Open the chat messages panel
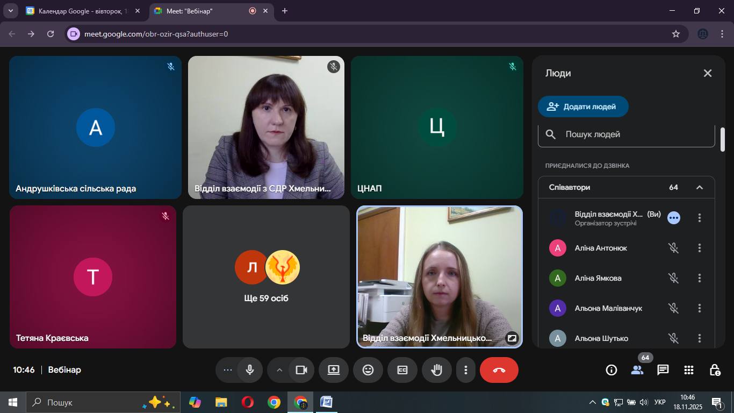 663,370
